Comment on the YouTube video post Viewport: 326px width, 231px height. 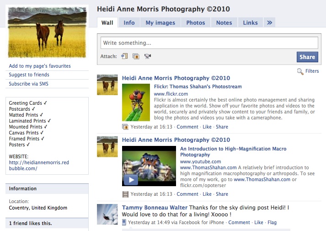coord(187,194)
